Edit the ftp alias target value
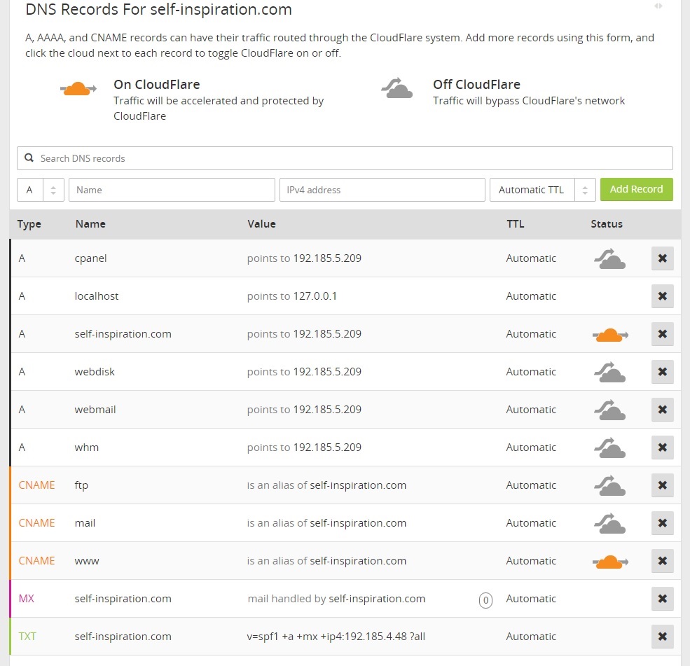The height and width of the screenshot is (666, 690). [x=358, y=485]
